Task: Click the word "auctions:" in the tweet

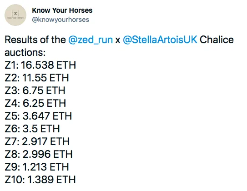Action: tap(25, 52)
